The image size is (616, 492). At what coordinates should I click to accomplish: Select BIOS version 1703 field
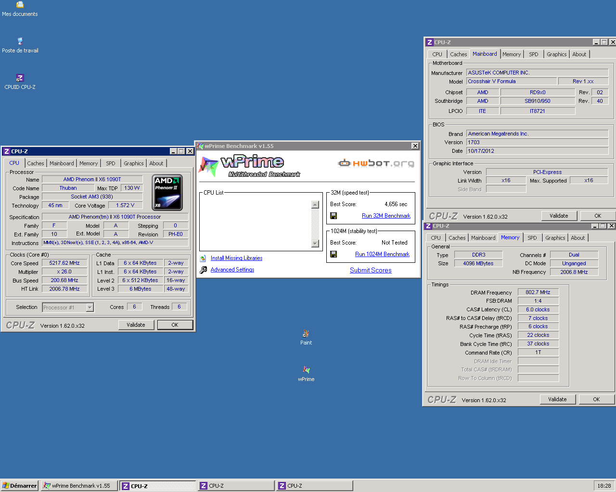pos(537,142)
